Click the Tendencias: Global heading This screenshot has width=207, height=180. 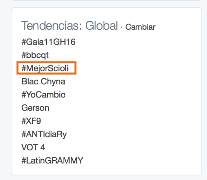pyautogui.click(x=69, y=26)
